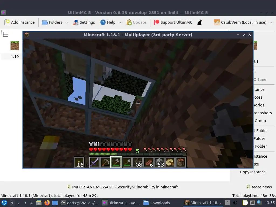276x207 pixels.
Task: Select the crafting table hotbar slot
Action: (x=181, y=162)
